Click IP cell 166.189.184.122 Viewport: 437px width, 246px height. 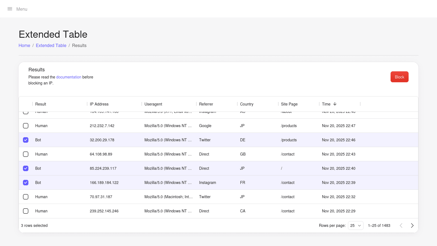click(x=104, y=183)
